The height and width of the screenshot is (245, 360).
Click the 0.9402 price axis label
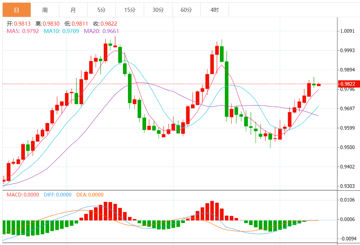(x=348, y=166)
